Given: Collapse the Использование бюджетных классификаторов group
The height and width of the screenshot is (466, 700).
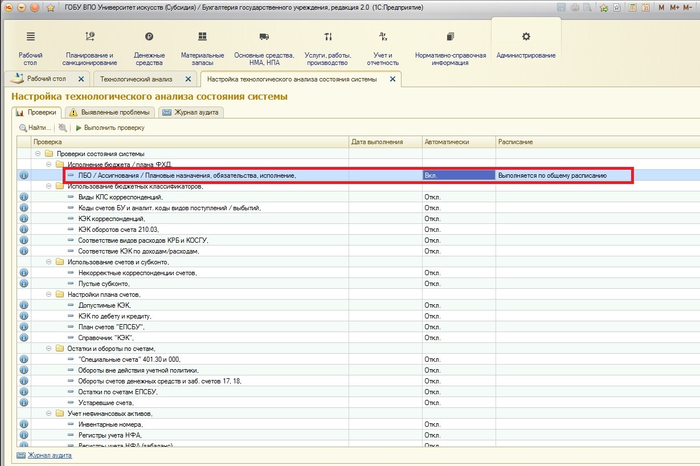Looking at the screenshot, I should [49, 186].
